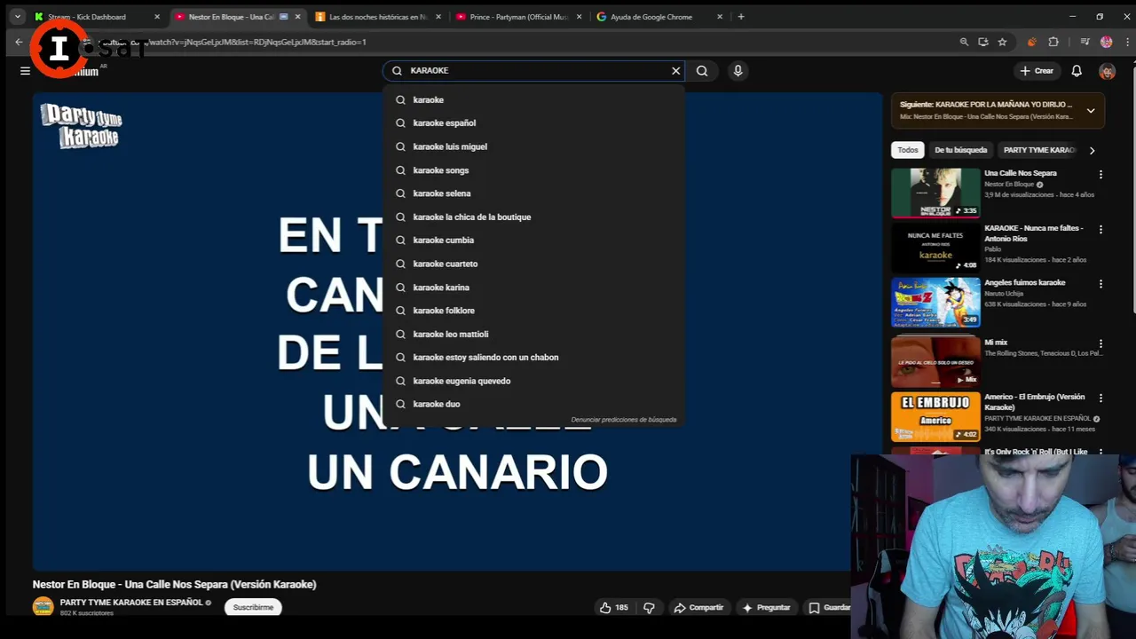Open options menu for Nunca me faltes video

(x=1100, y=229)
